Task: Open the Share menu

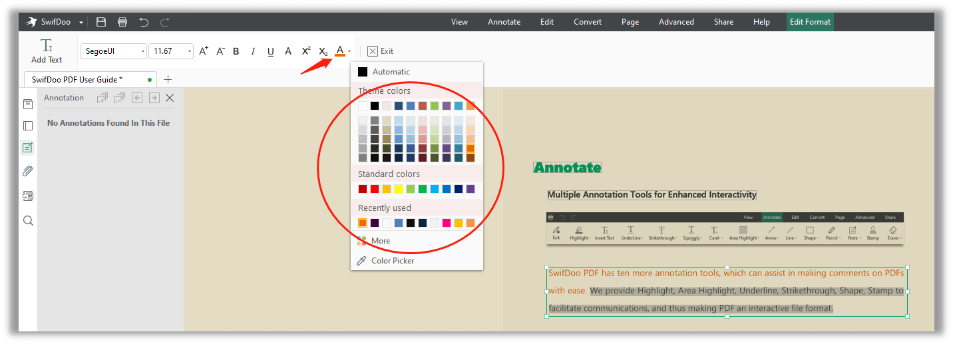Action: click(723, 22)
